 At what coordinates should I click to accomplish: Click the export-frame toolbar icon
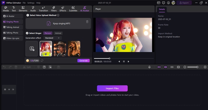(58, 67)
